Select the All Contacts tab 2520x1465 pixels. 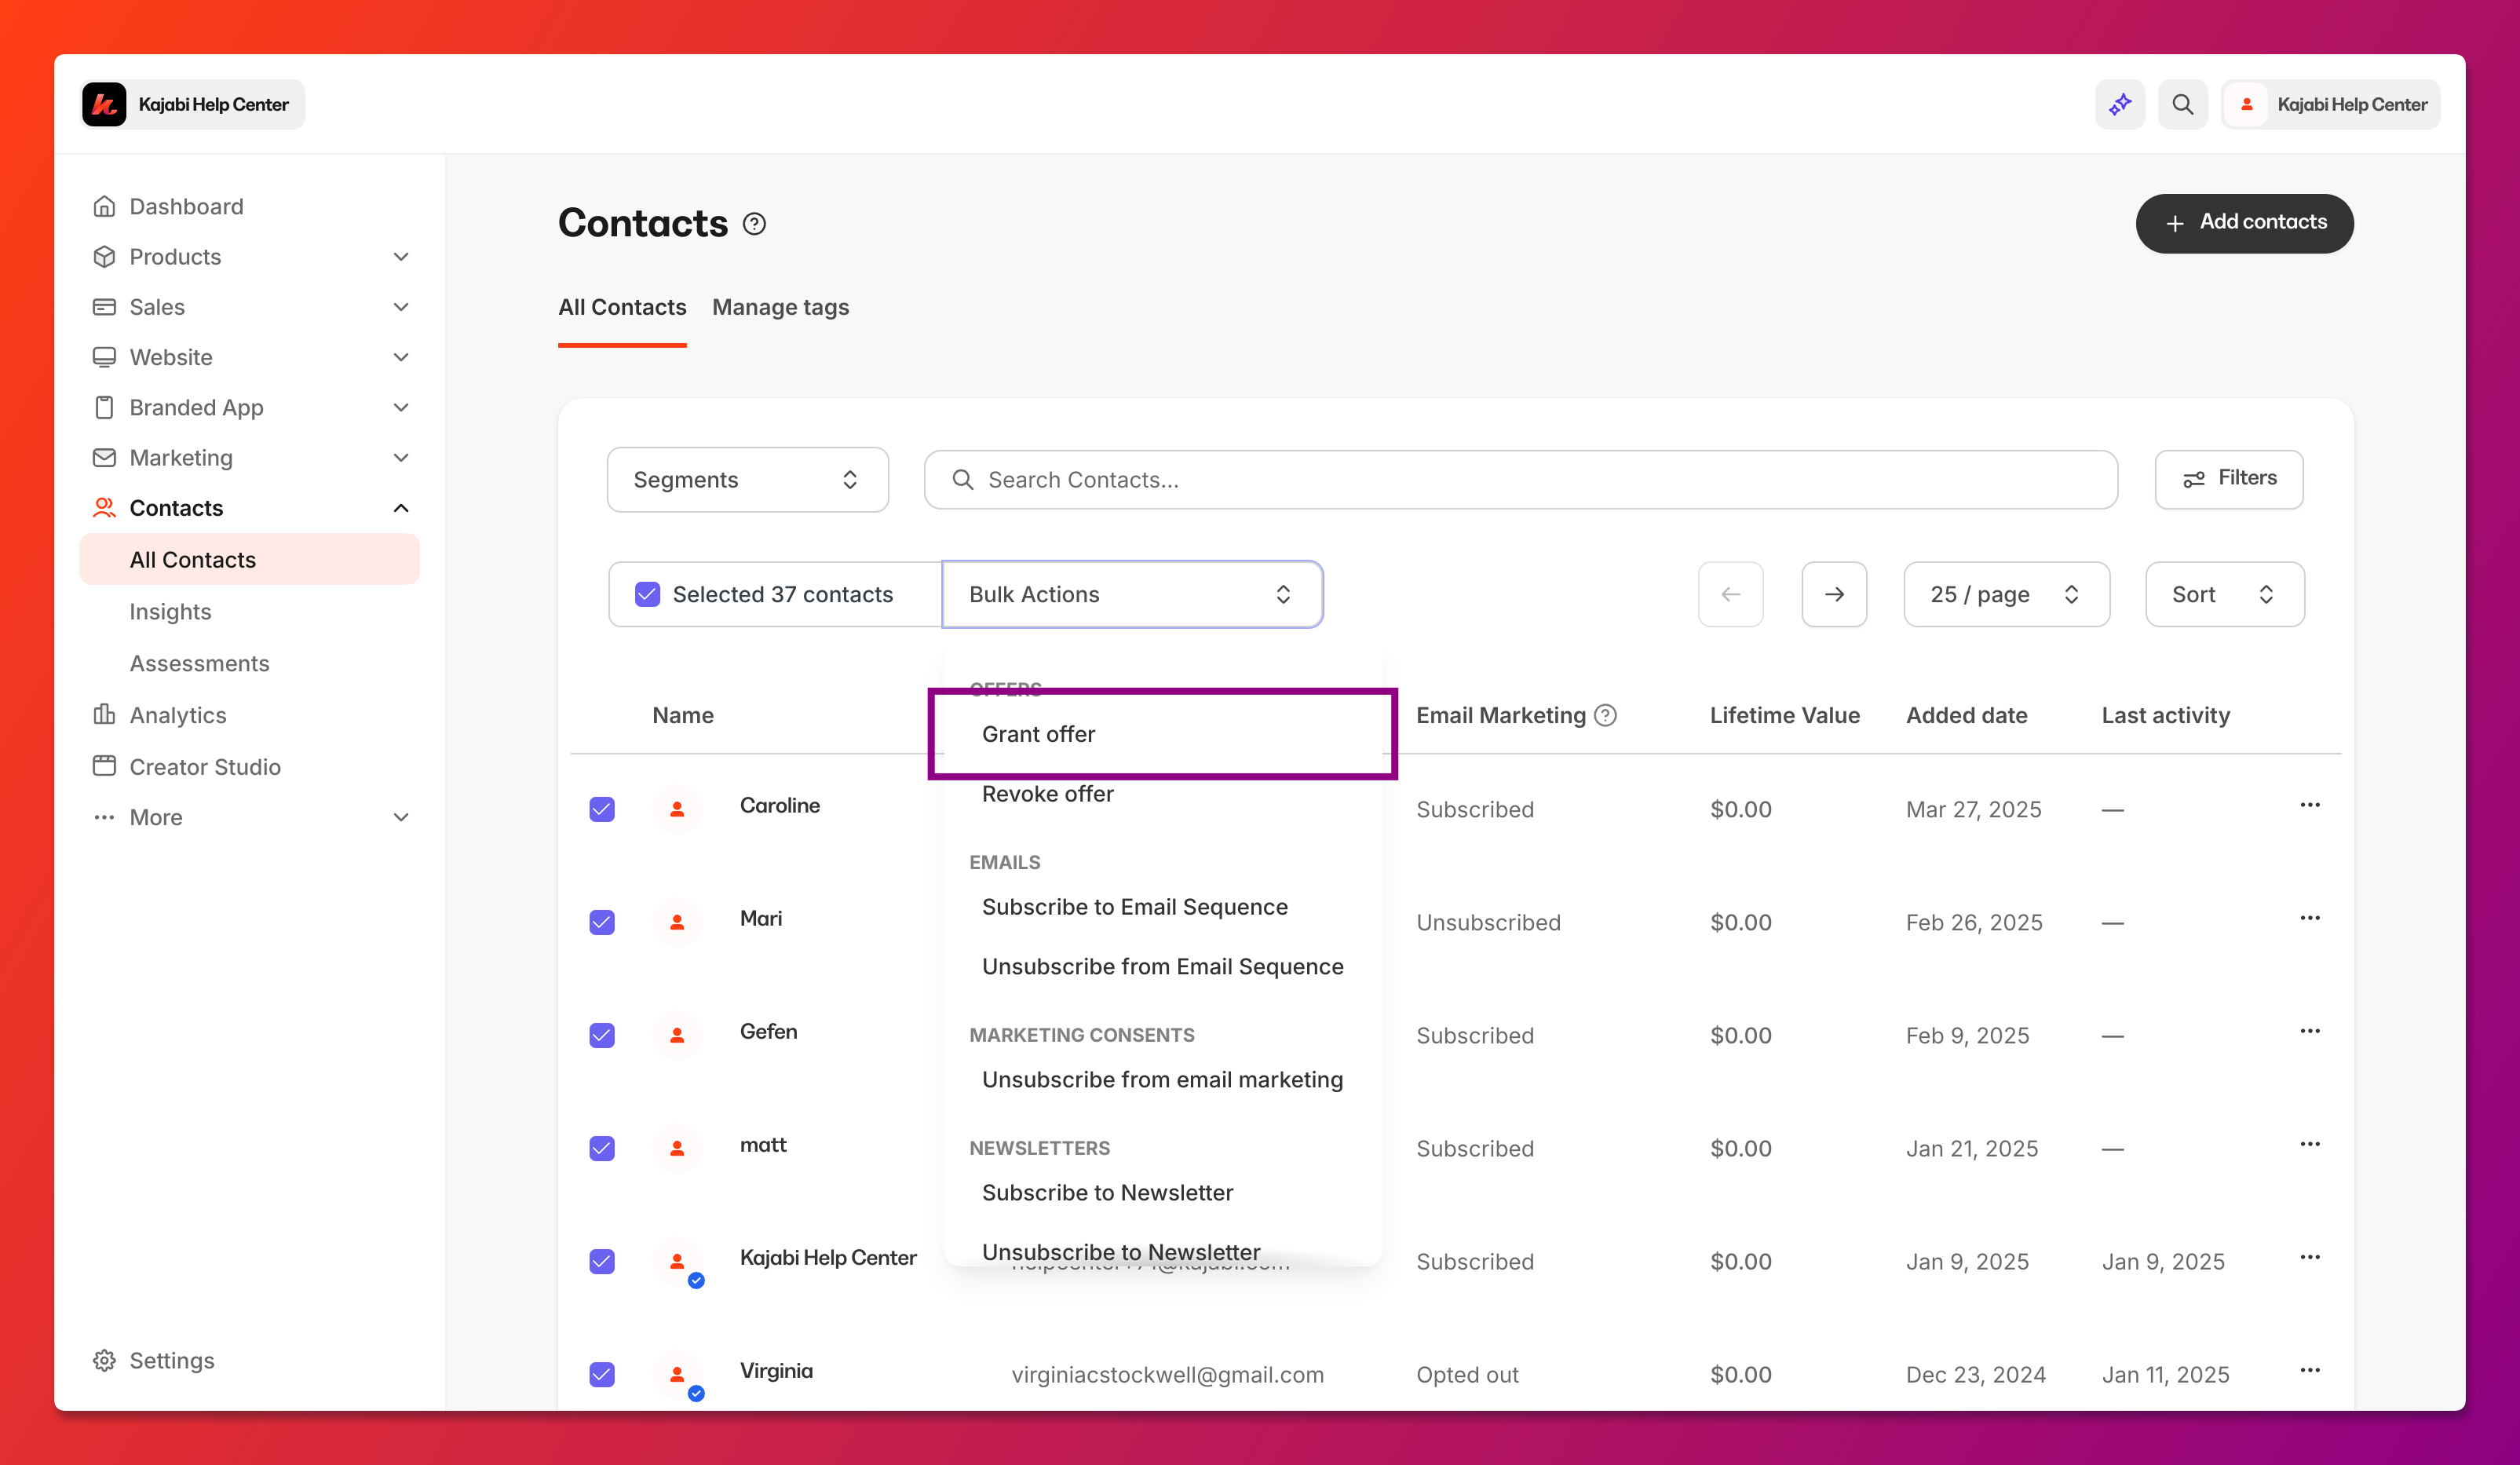622,307
